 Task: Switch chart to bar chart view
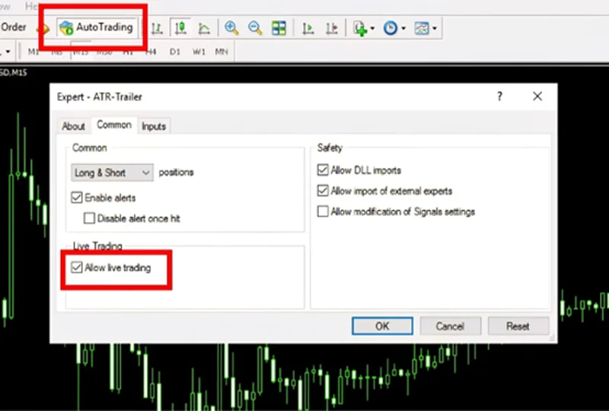click(x=157, y=28)
